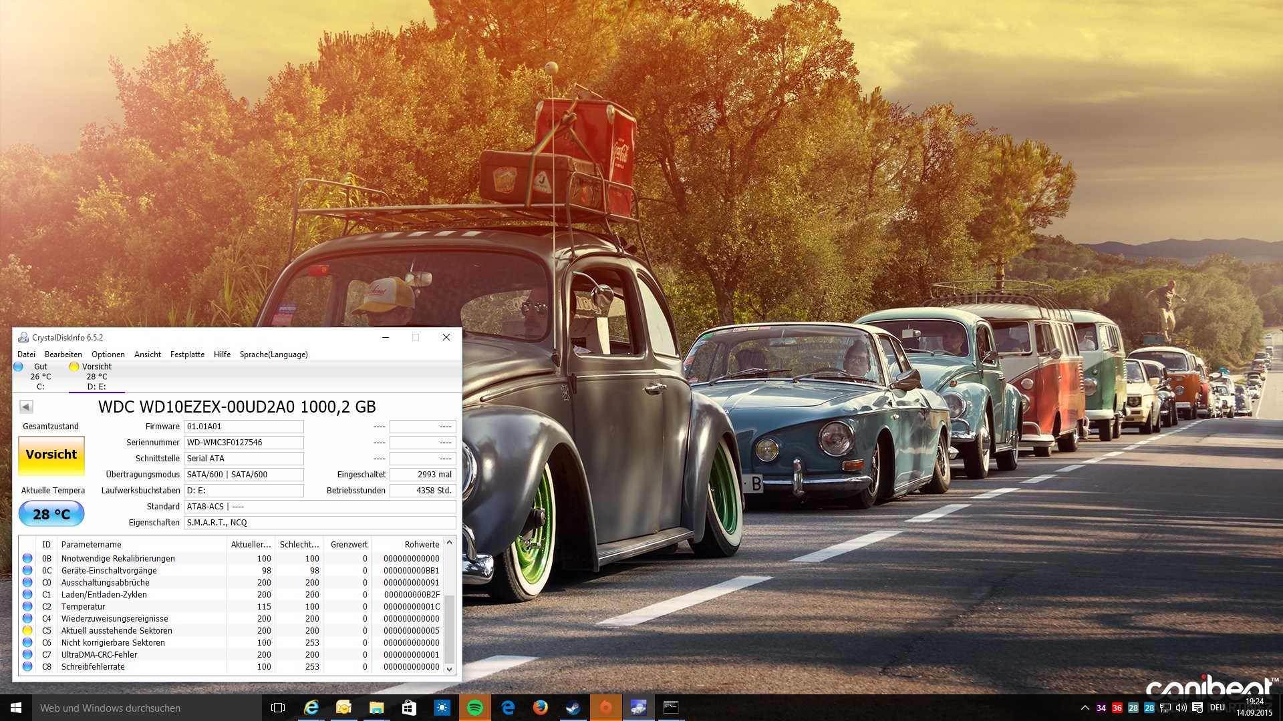Open Steam from the taskbar
Screen dimensions: 1283x721
pyautogui.click(x=573, y=708)
